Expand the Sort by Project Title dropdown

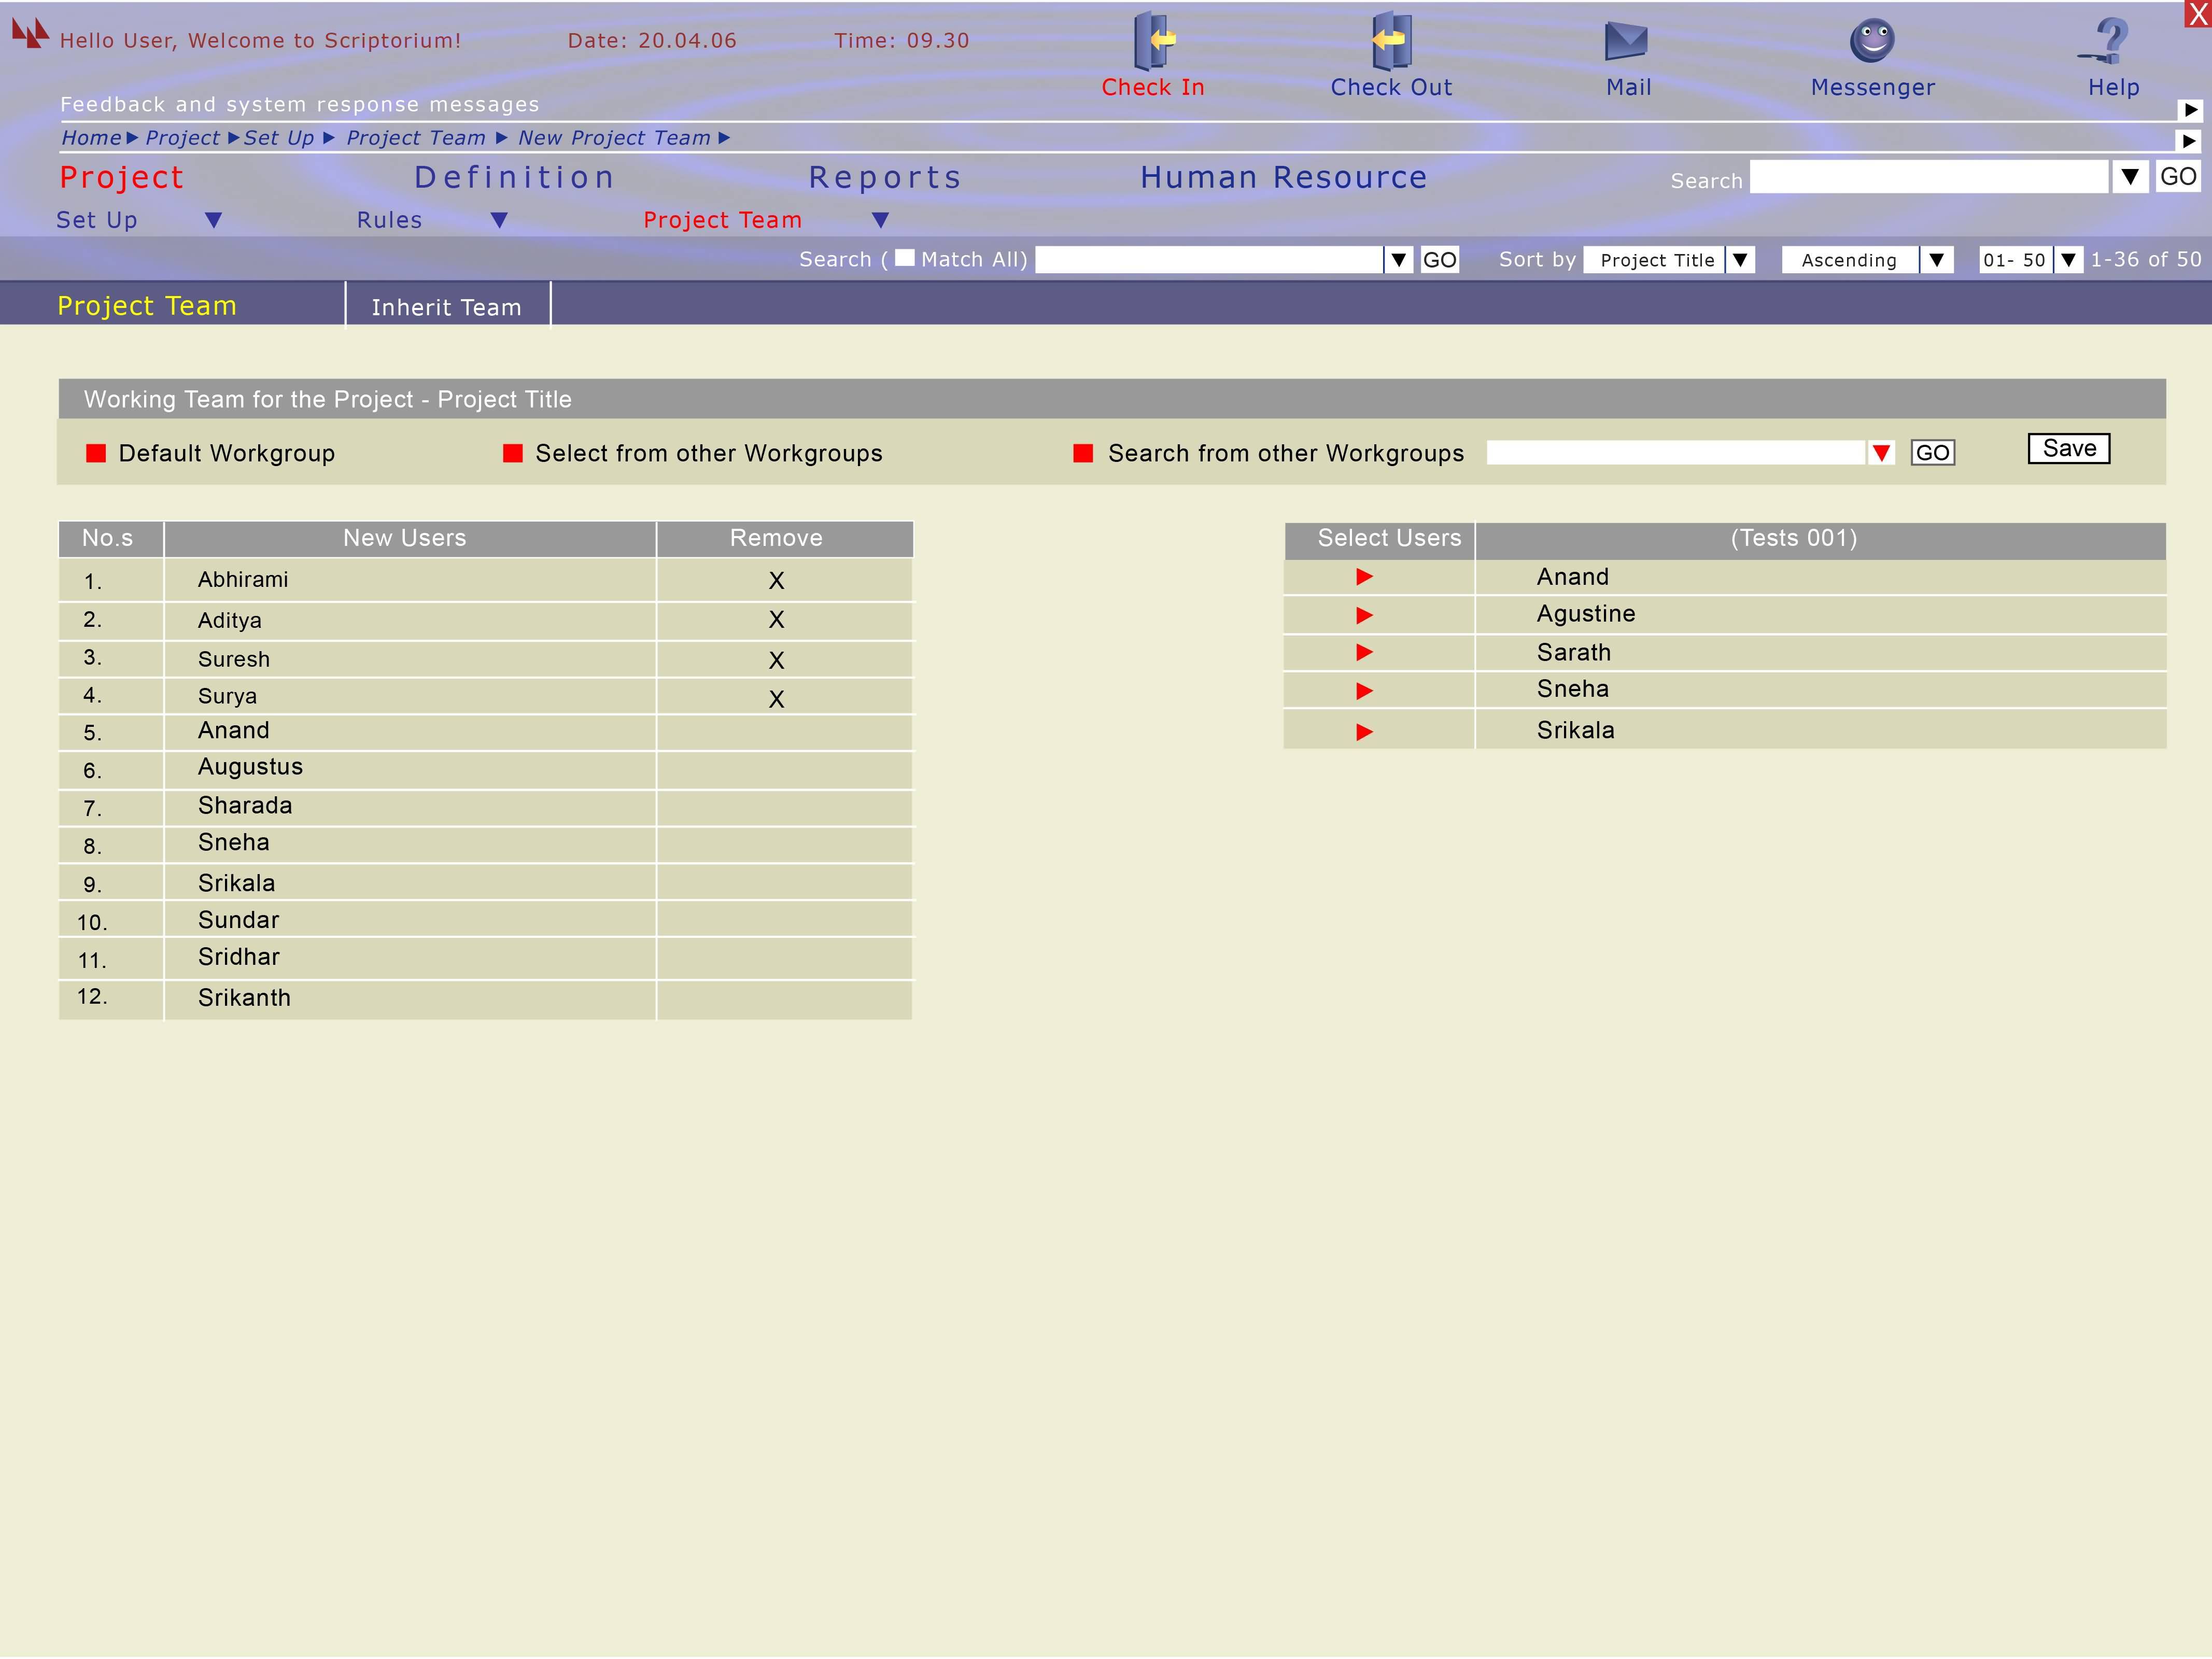[x=1740, y=260]
